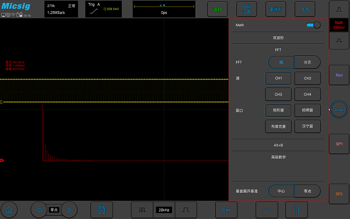The width and height of the screenshot is (350, 219).
Task: Set vertical expand reference to 中心
Action: coord(281,191)
